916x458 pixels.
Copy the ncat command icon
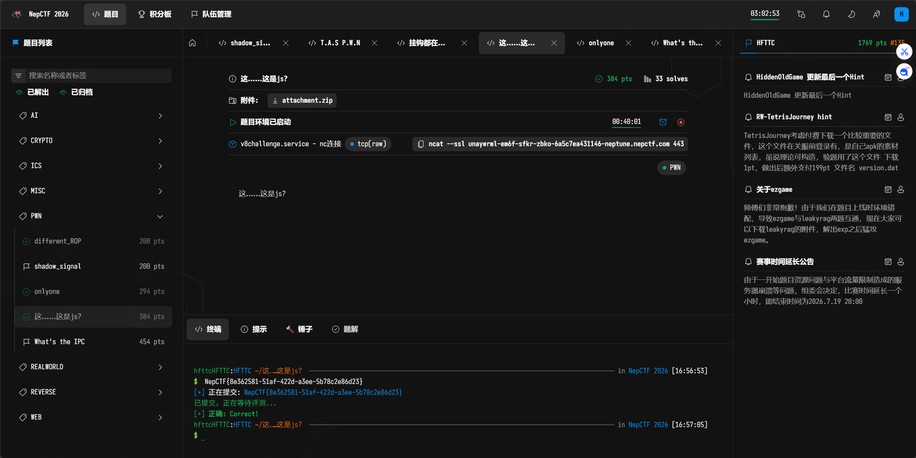tap(421, 144)
